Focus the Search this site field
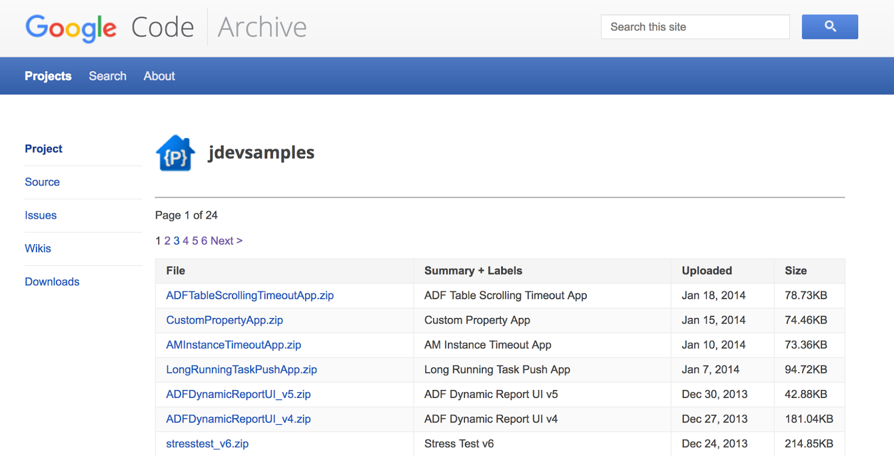This screenshot has width=894, height=456. click(x=695, y=27)
